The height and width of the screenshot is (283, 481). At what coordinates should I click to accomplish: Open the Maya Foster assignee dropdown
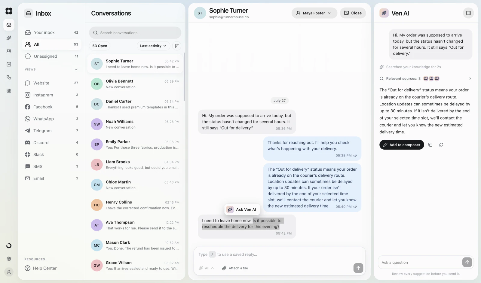[314, 13]
